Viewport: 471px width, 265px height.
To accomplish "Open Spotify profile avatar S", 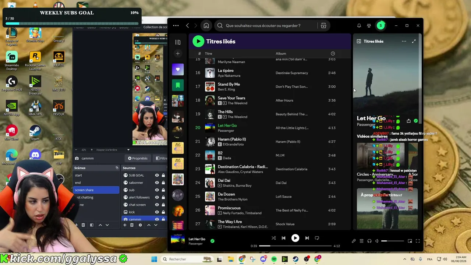I will [381, 25].
